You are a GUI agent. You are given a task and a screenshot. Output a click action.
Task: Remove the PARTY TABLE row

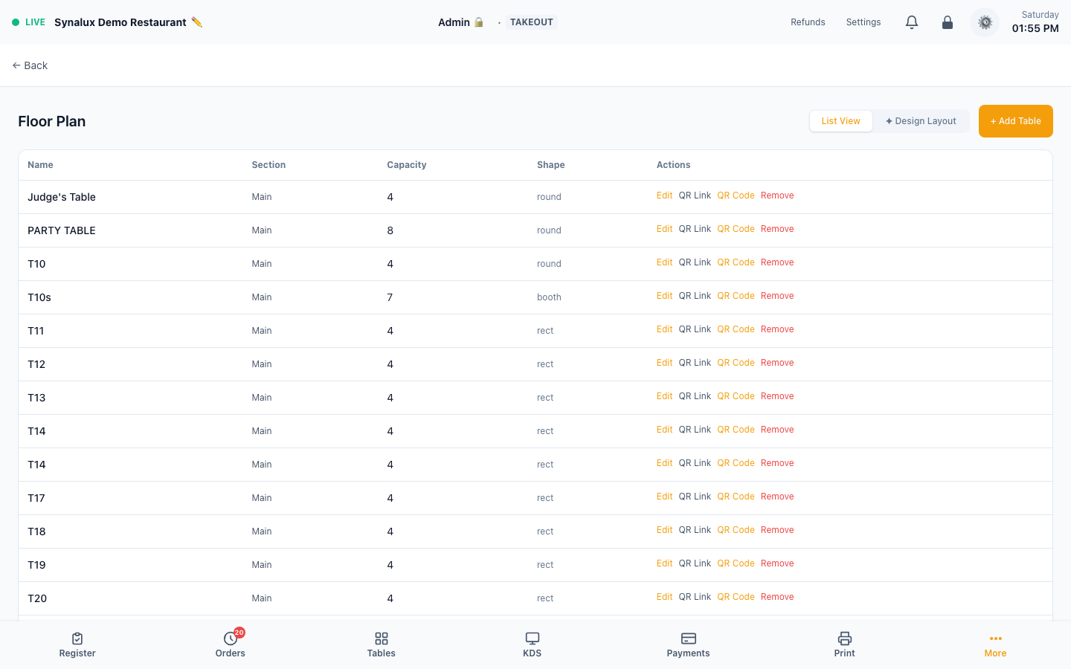click(x=777, y=229)
